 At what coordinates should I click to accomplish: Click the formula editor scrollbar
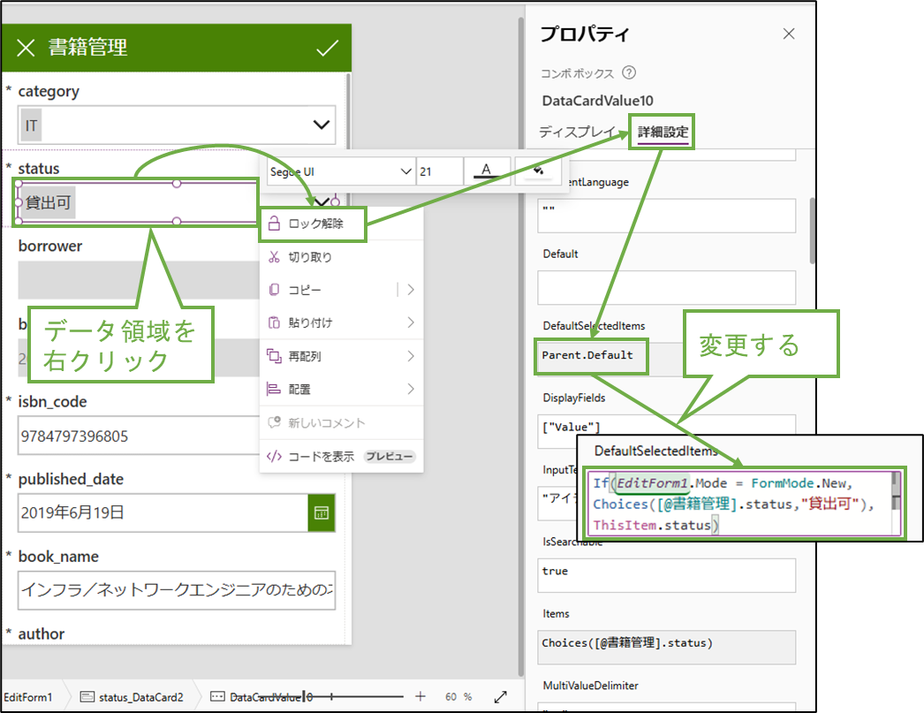pos(896,490)
